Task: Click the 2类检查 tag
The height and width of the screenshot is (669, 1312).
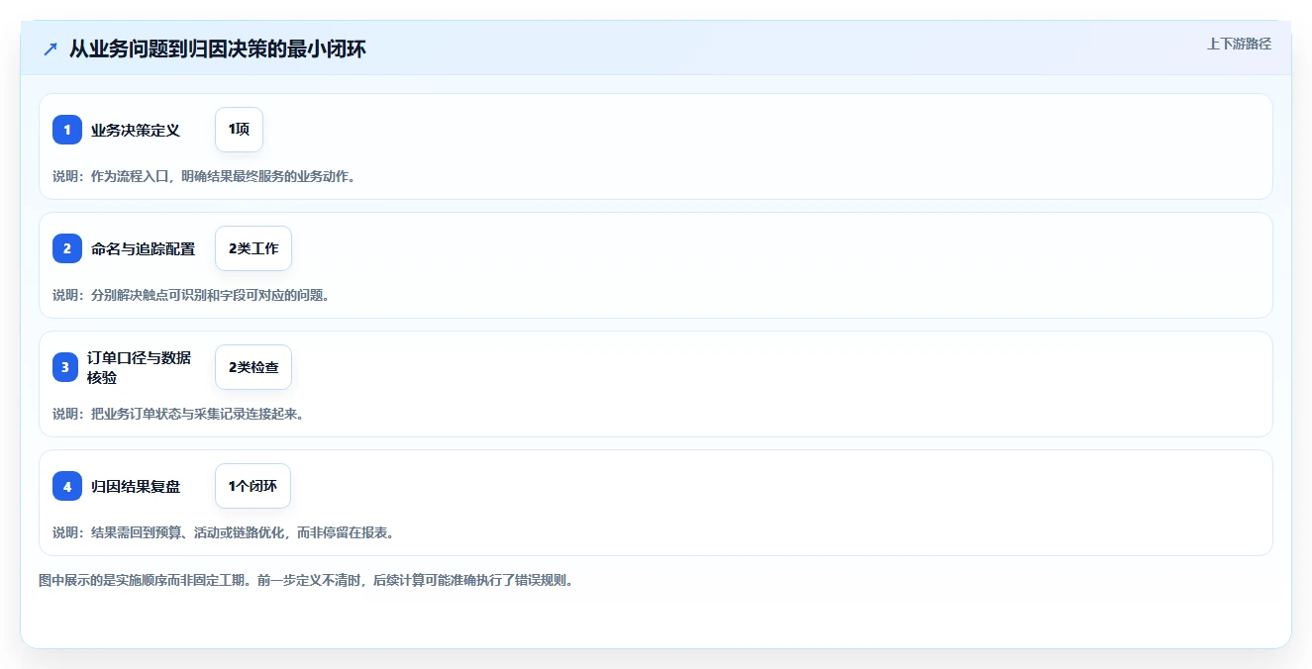Action: (x=253, y=367)
